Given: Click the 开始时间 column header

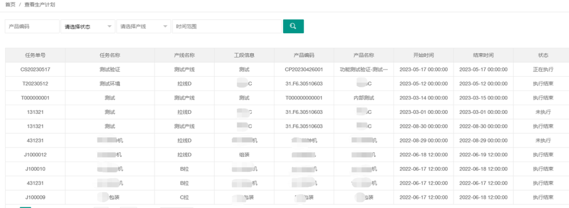Looking at the screenshot, I should pyautogui.click(x=424, y=55).
